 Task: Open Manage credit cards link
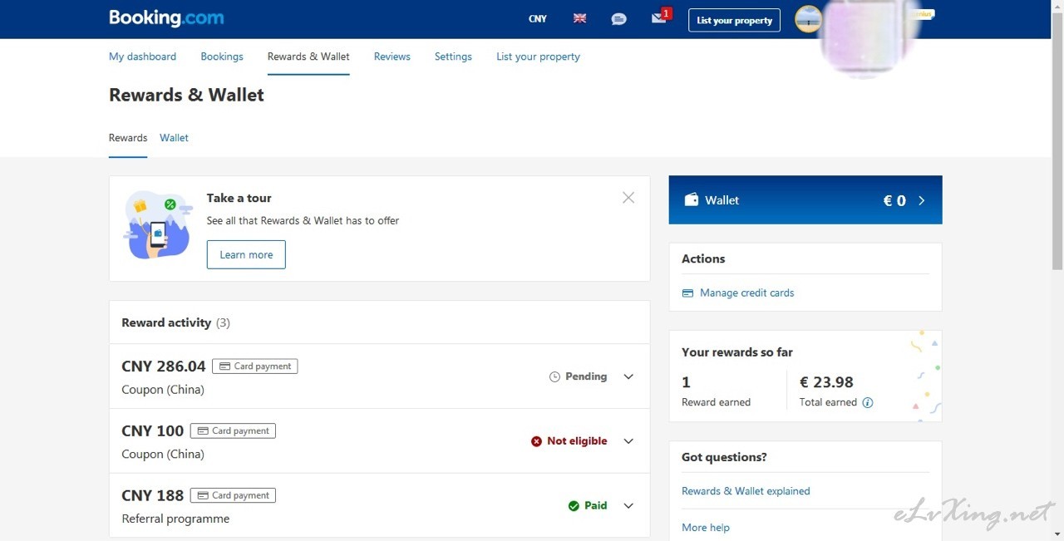(747, 293)
